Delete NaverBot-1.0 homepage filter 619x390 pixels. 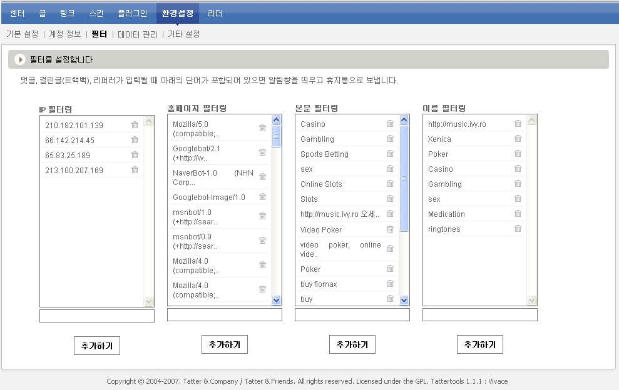262,177
